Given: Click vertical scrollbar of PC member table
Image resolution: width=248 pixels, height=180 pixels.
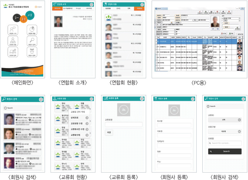Looking at the screenshot, I should (x=244, y=54).
